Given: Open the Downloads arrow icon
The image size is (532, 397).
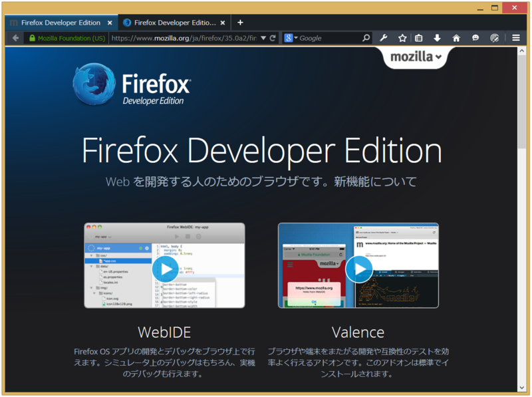Looking at the screenshot, I should coord(438,38).
